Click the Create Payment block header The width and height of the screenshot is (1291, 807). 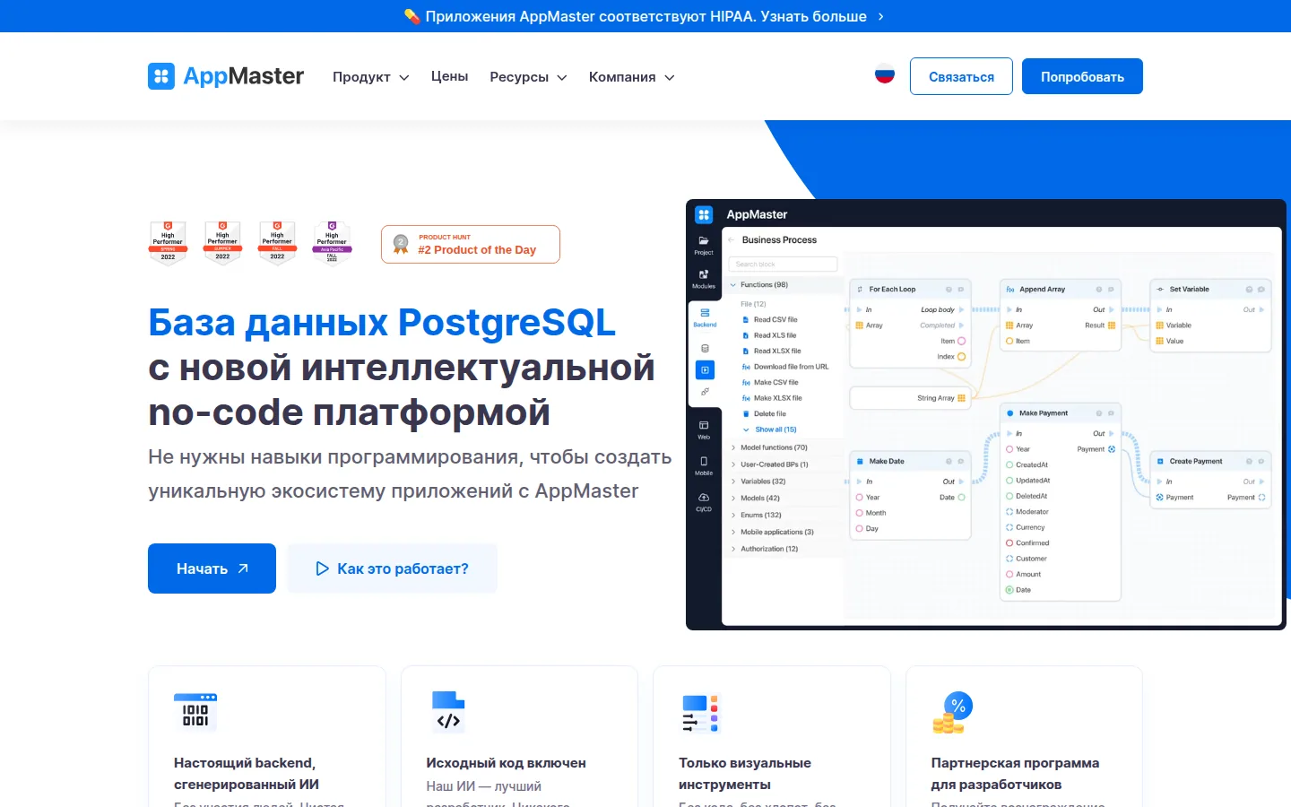pyautogui.click(x=1210, y=461)
